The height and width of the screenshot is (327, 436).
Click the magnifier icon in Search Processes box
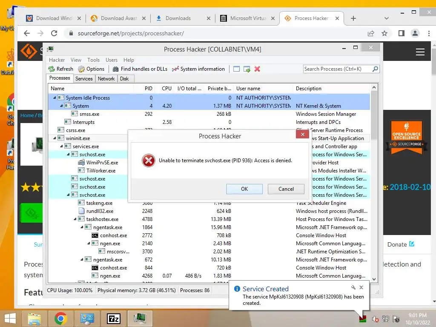coord(375,69)
